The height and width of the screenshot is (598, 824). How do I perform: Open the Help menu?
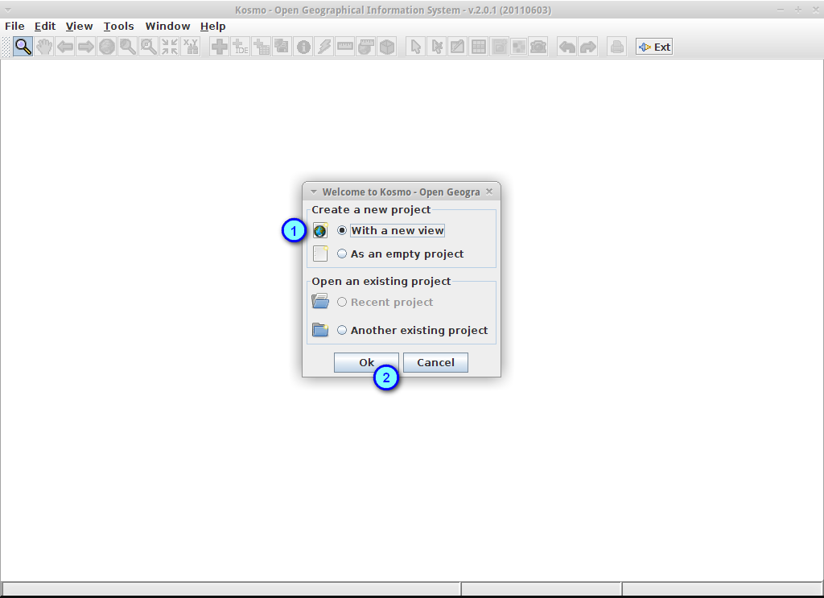(212, 27)
